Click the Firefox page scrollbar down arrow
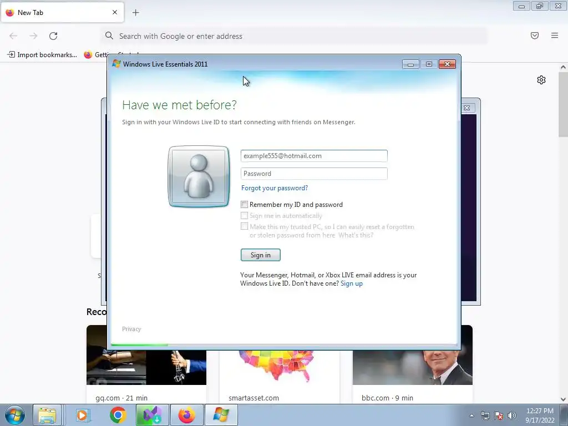The width and height of the screenshot is (568, 426). click(x=564, y=399)
